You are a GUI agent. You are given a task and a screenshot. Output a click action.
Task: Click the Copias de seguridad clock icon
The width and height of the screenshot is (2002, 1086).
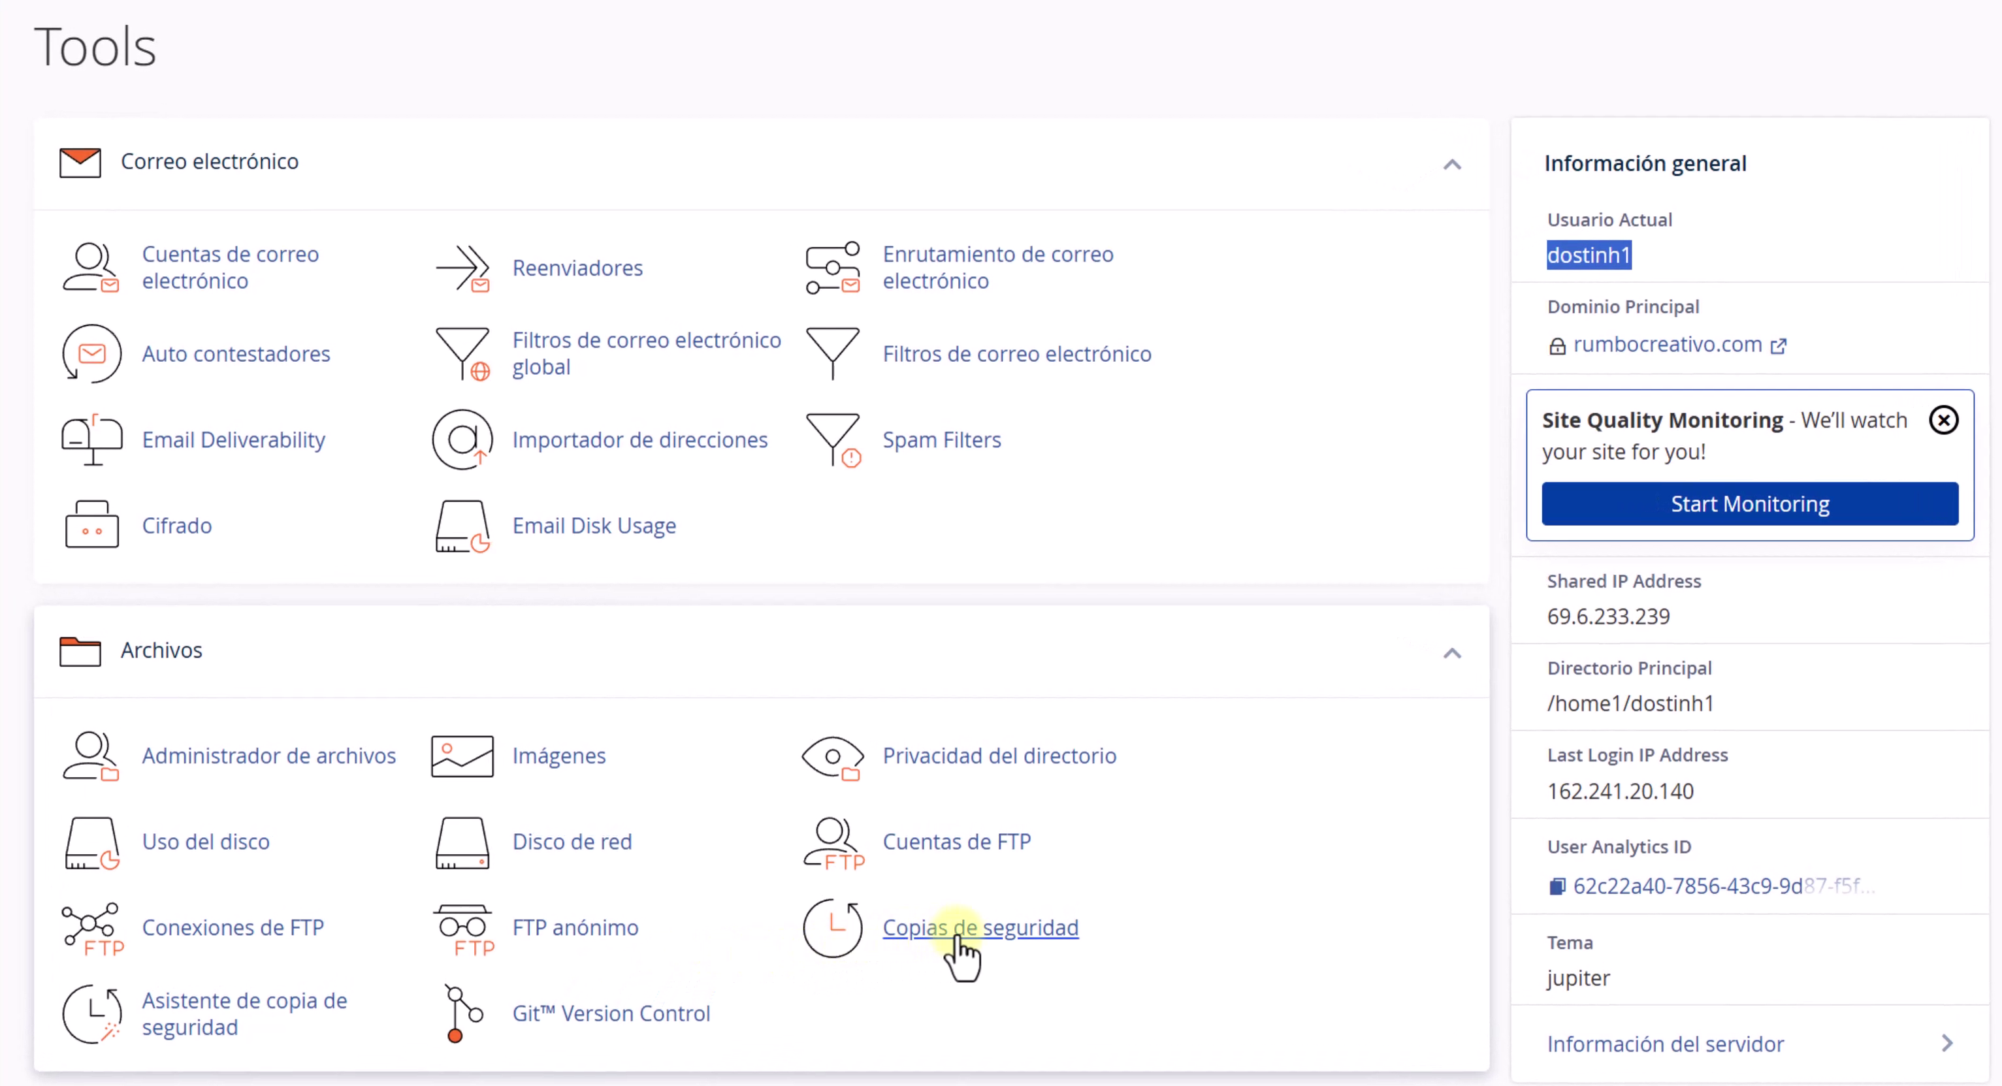coord(832,927)
